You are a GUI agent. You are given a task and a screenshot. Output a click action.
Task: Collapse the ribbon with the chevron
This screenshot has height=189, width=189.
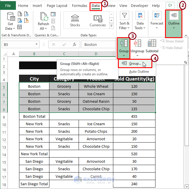186,36
